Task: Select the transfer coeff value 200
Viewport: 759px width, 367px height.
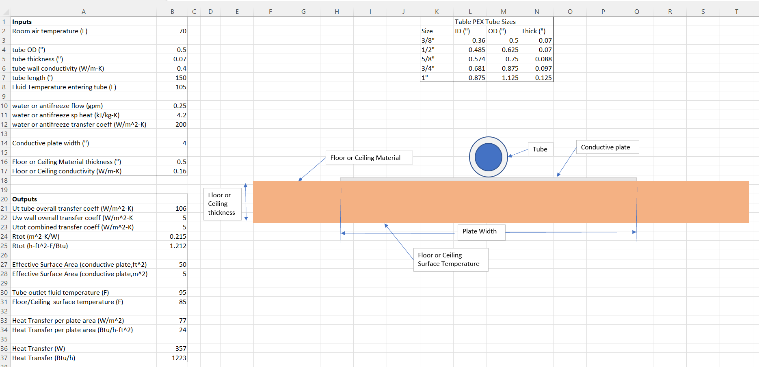Action: tap(172, 125)
